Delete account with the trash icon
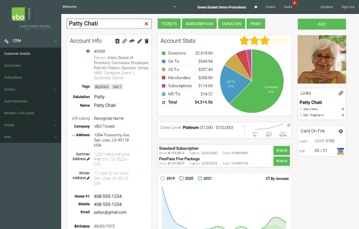 (146, 41)
